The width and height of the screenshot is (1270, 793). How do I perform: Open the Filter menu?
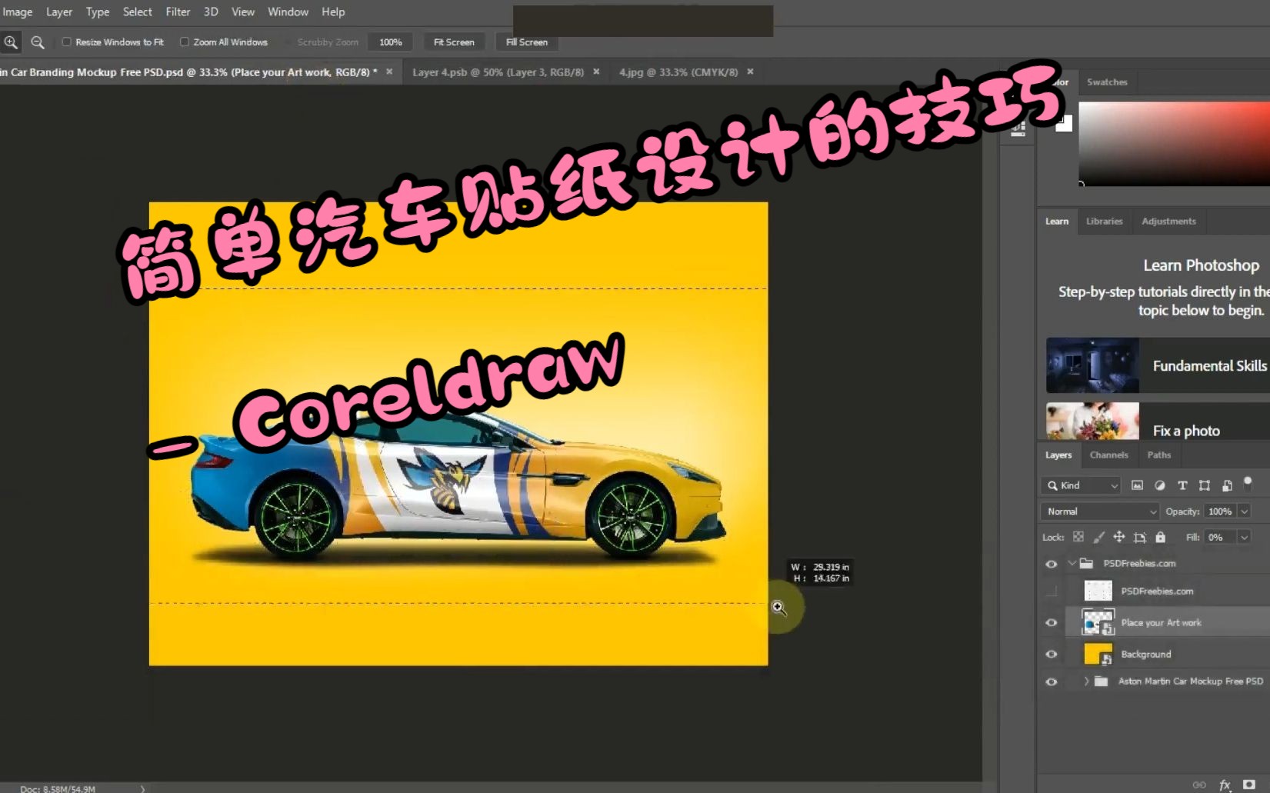(x=178, y=12)
